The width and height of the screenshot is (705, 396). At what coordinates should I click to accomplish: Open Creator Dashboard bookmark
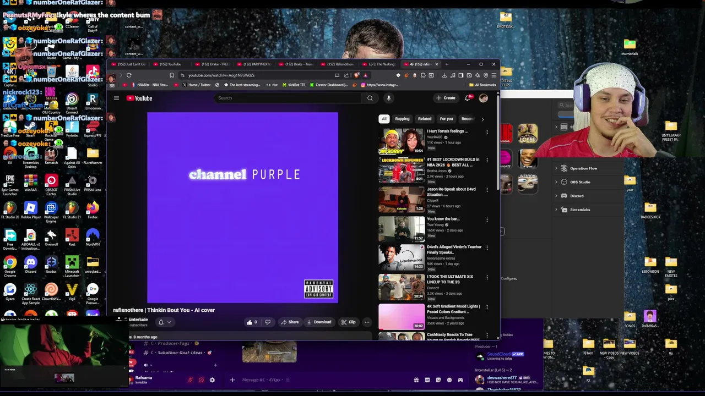(x=329, y=85)
